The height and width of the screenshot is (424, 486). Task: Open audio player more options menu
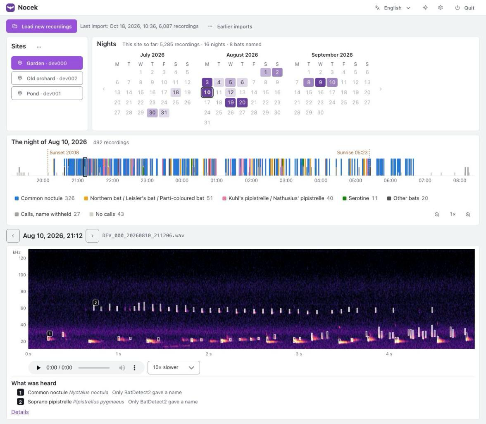[134, 368]
